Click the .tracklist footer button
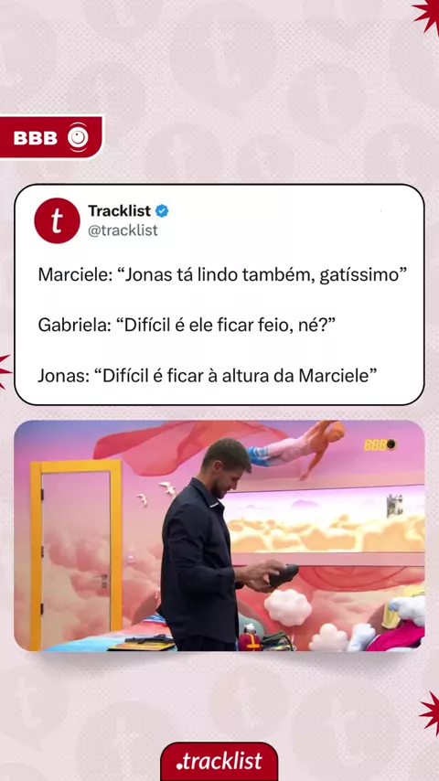The image size is (439, 781). (x=219, y=761)
